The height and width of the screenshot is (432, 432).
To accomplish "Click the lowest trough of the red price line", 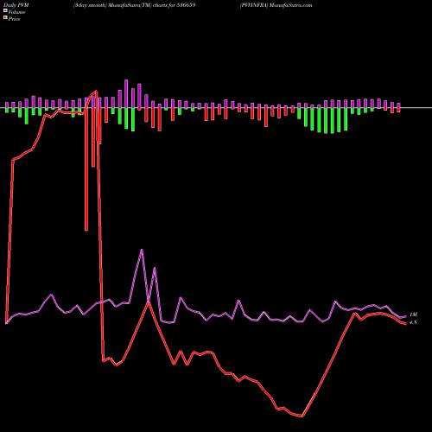I will (x=302, y=416).
